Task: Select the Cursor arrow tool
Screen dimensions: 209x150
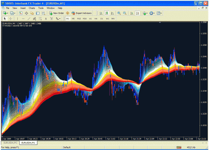Action: 5,19
